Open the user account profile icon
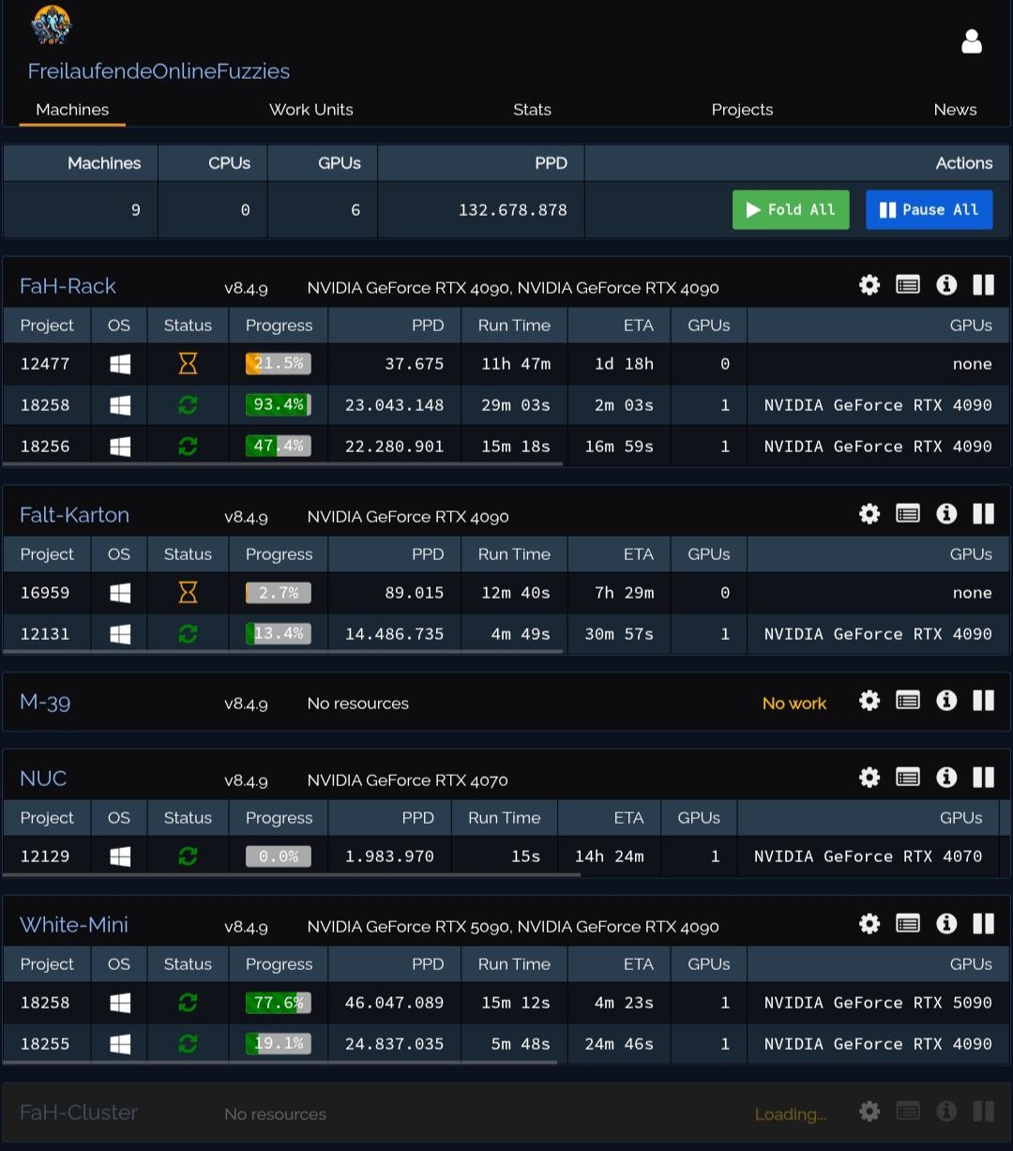This screenshot has width=1013, height=1151. point(972,41)
